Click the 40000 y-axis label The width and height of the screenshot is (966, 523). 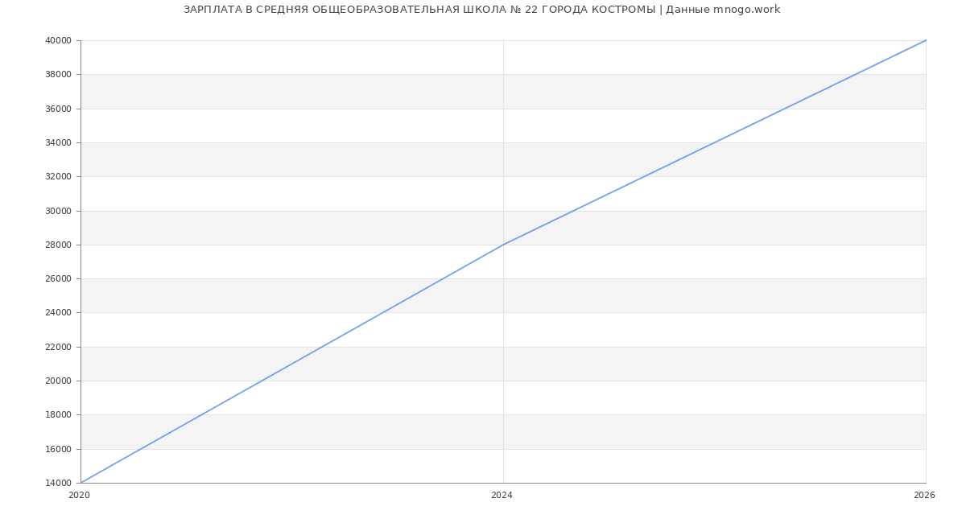[x=59, y=40]
